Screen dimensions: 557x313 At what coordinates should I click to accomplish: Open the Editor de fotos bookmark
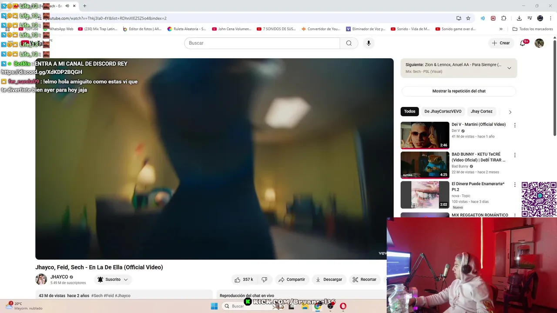(x=142, y=29)
